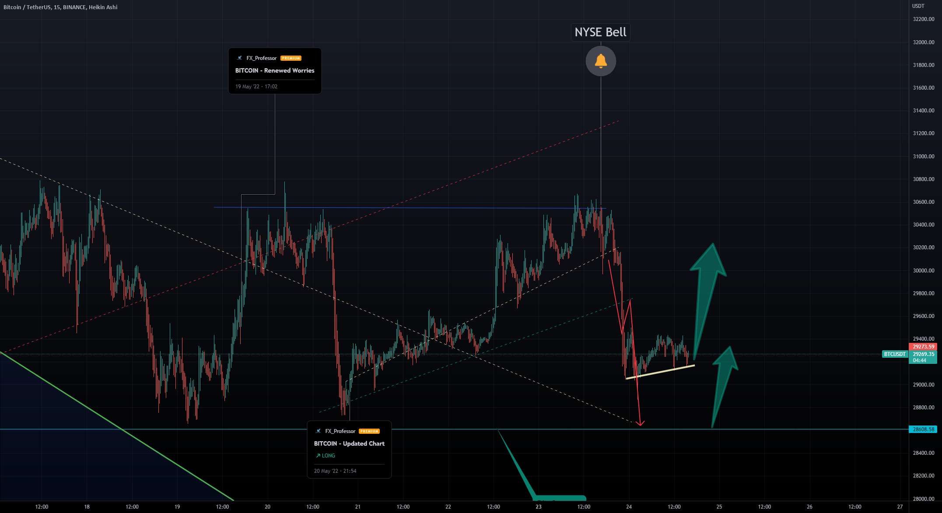Click the '20 May '22 · 21:54' timestamp

pyautogui.click(x=335, y=471)
